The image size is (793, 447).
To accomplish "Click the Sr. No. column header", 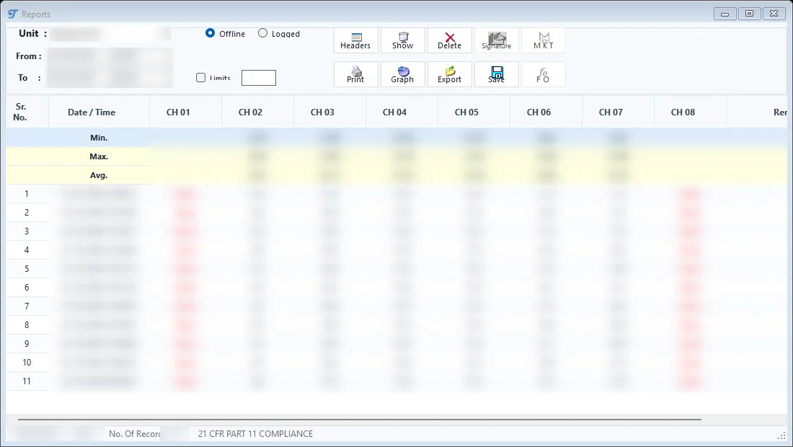I will pos(27,112).
